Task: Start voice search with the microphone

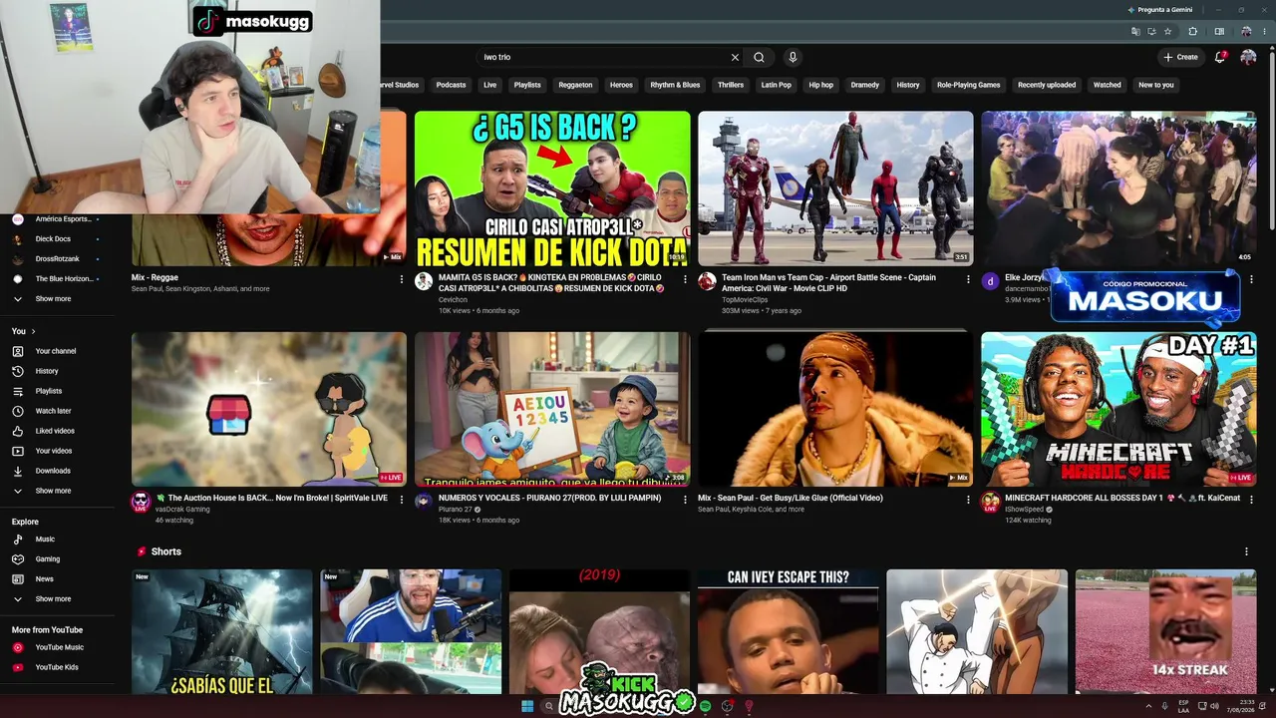Action: (793, 58)
